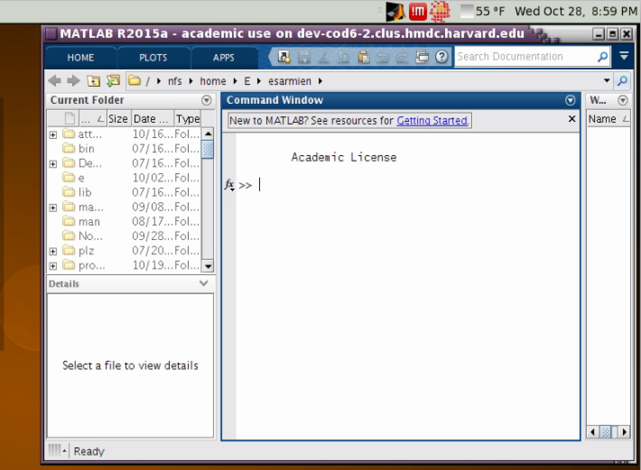Expand the toolstrip options arrow
The width and height of the screenshot is (641, 470).
[624, 56]
